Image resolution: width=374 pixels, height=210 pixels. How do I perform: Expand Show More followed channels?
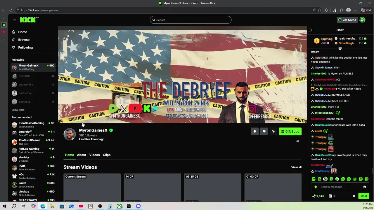18,110
